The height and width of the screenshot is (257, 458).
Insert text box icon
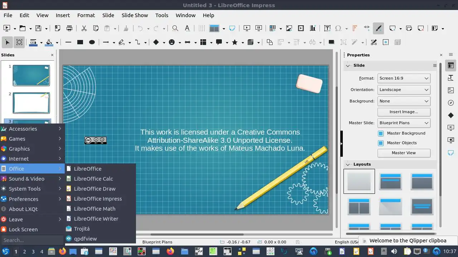(x=327, y=28)
